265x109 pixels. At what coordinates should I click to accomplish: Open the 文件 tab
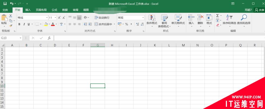pyautogui.click(x=5, y=10)
